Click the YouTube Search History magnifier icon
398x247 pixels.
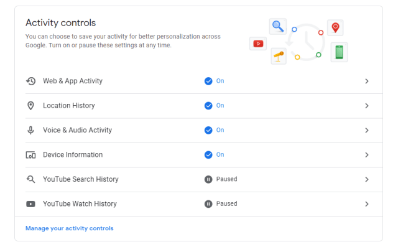(x=30, y=179)
